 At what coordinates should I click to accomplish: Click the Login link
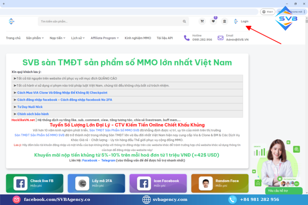(244, 22)
